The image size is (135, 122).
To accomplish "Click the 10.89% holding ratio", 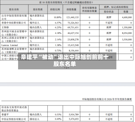I will (x=58, y=17).
